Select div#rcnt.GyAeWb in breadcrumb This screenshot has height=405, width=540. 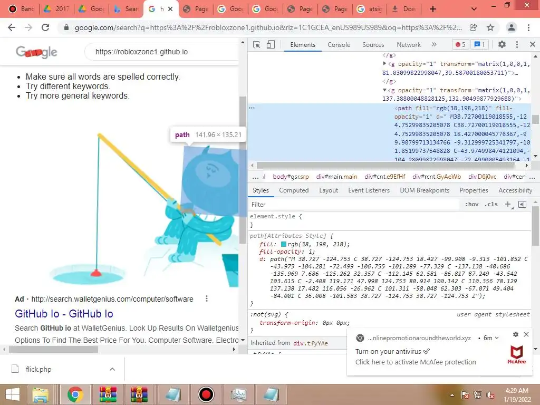pos(437,177)
